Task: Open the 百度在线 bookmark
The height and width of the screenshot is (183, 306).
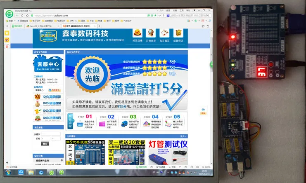Action: pyautogui.click(x=23, y=21)
